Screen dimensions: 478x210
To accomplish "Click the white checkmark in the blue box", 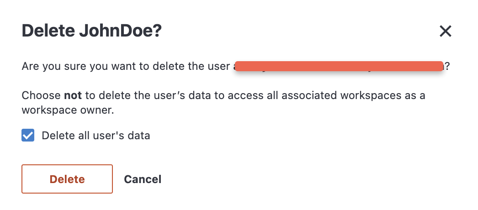I will click(28, 136).
